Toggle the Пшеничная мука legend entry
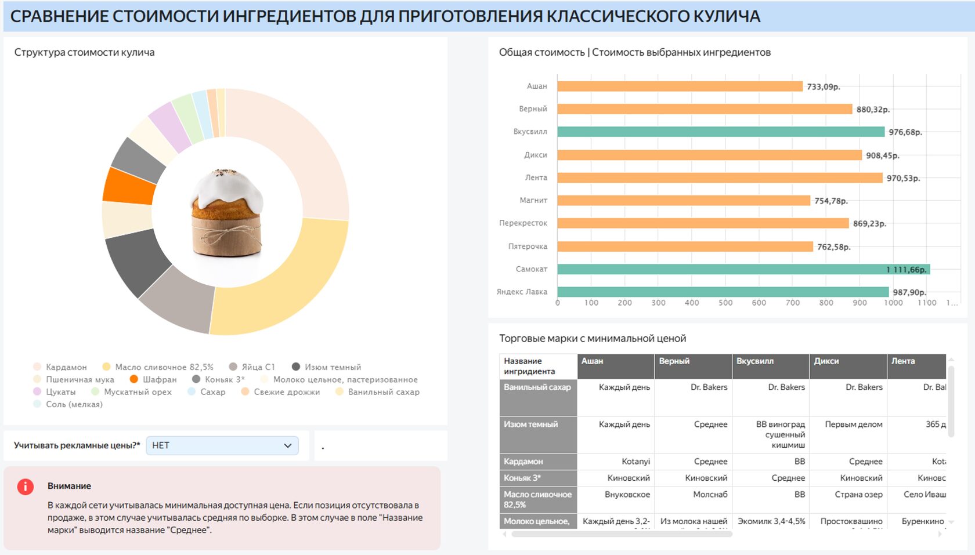Image resolution: width=975 pixels, height=555 pixels. click(74, 379)
